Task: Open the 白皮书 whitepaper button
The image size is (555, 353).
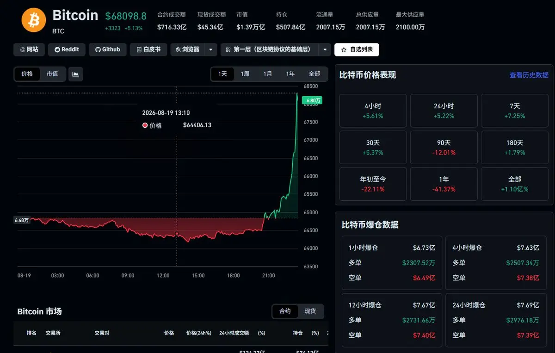Action: (x=148, y=50)
